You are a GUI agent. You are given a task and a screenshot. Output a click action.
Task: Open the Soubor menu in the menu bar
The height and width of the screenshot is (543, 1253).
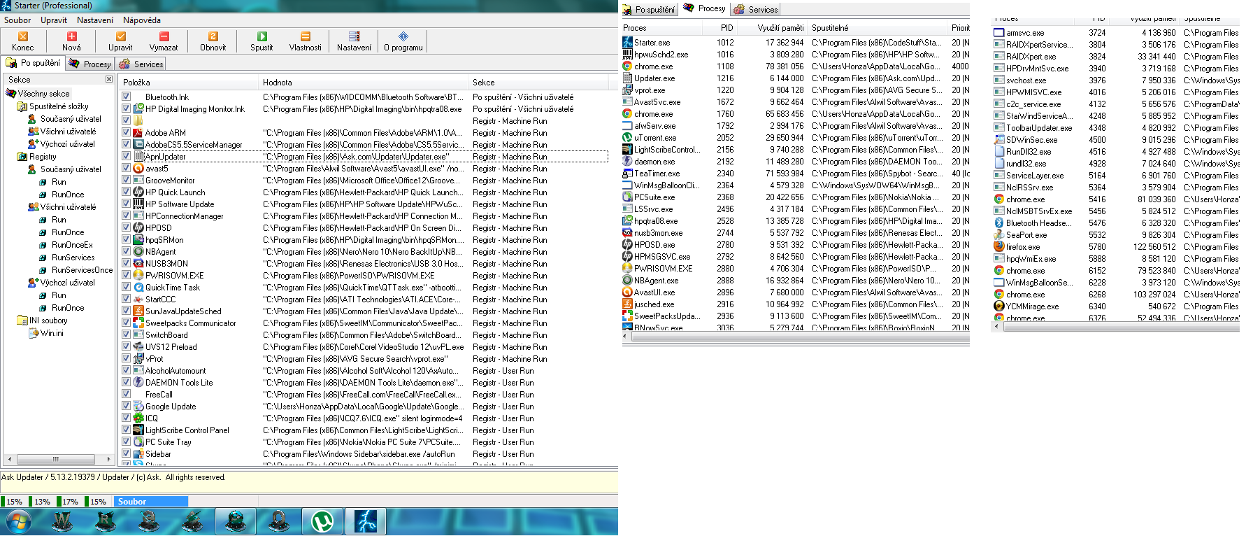[17, 20]
